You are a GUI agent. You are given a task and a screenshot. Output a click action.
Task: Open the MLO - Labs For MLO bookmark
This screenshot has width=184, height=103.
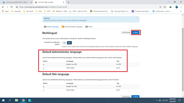[78, 11]
